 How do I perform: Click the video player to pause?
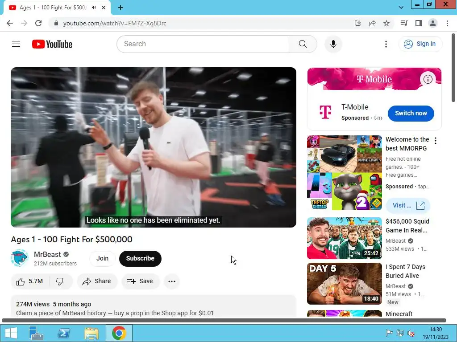[154, 147]
